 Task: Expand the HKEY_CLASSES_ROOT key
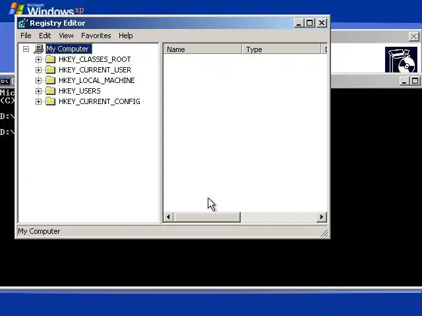[38, 59]
